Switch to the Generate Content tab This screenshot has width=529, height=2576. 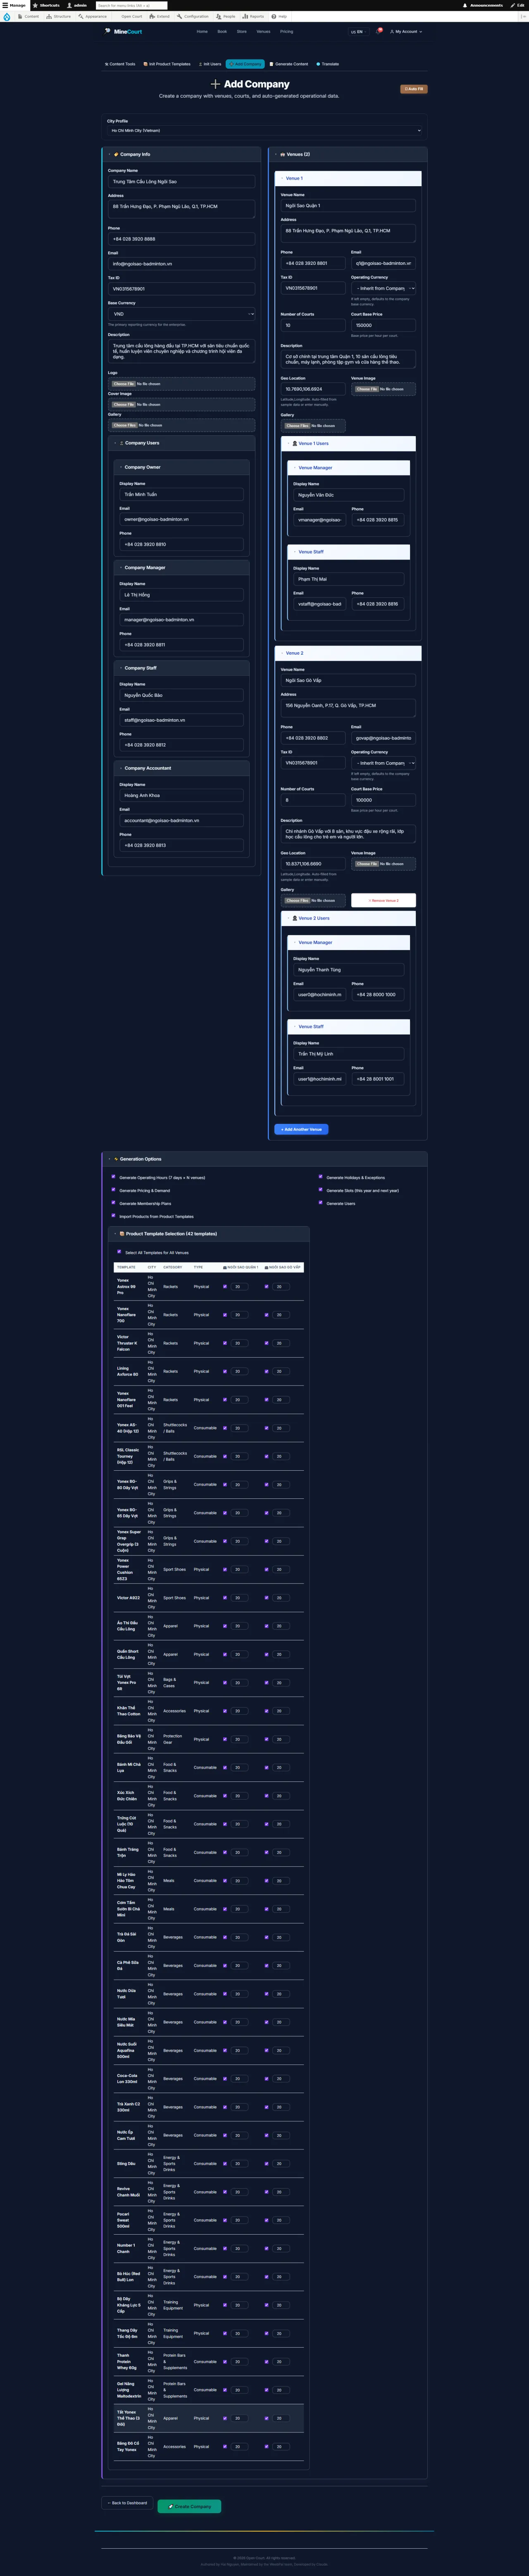tap(289, 64)
